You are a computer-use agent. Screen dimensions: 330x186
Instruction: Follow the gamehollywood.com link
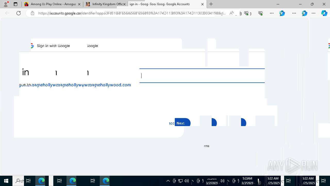pos(110,85)
